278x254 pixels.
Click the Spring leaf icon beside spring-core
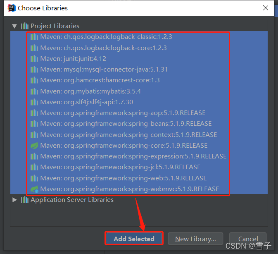34,146
